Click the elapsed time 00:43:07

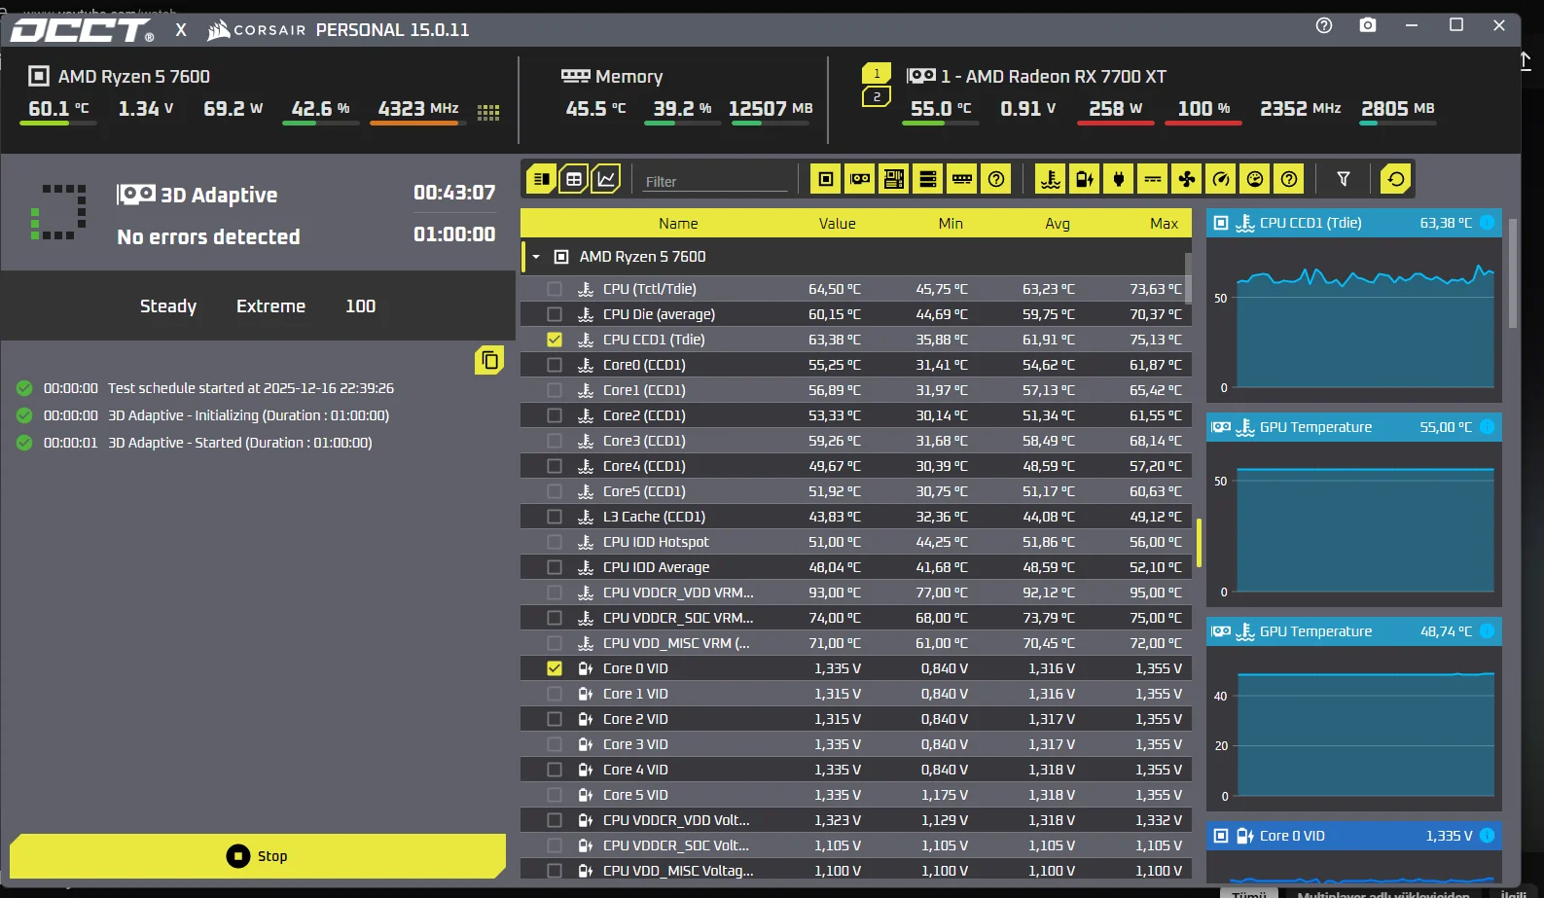point(454,193)
